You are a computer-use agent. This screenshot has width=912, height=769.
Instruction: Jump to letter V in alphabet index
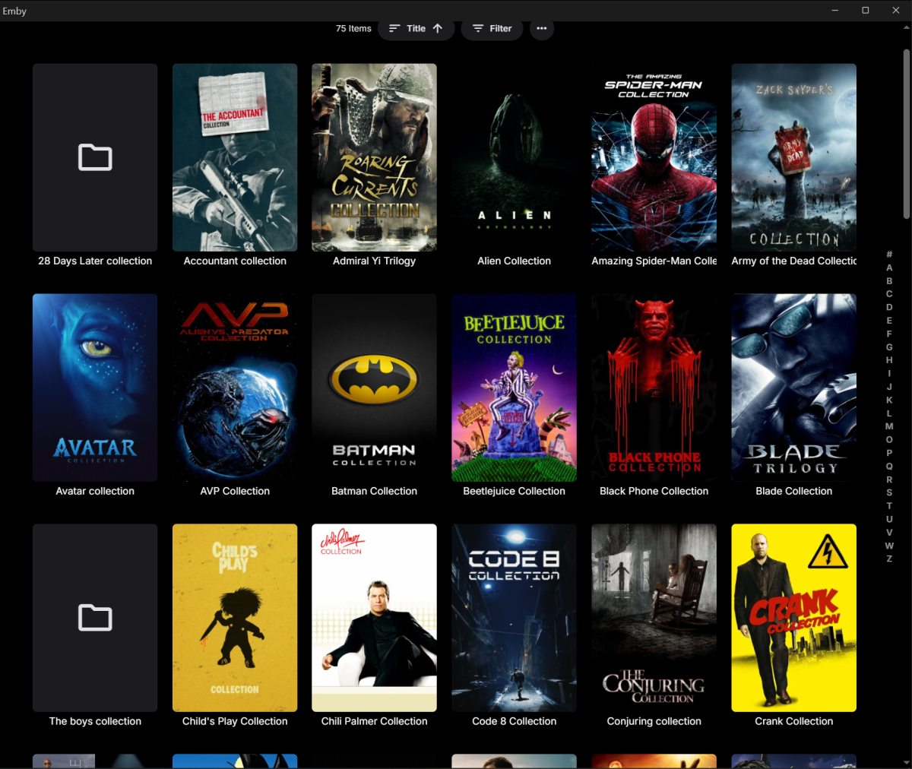click(x=889, y=533)
